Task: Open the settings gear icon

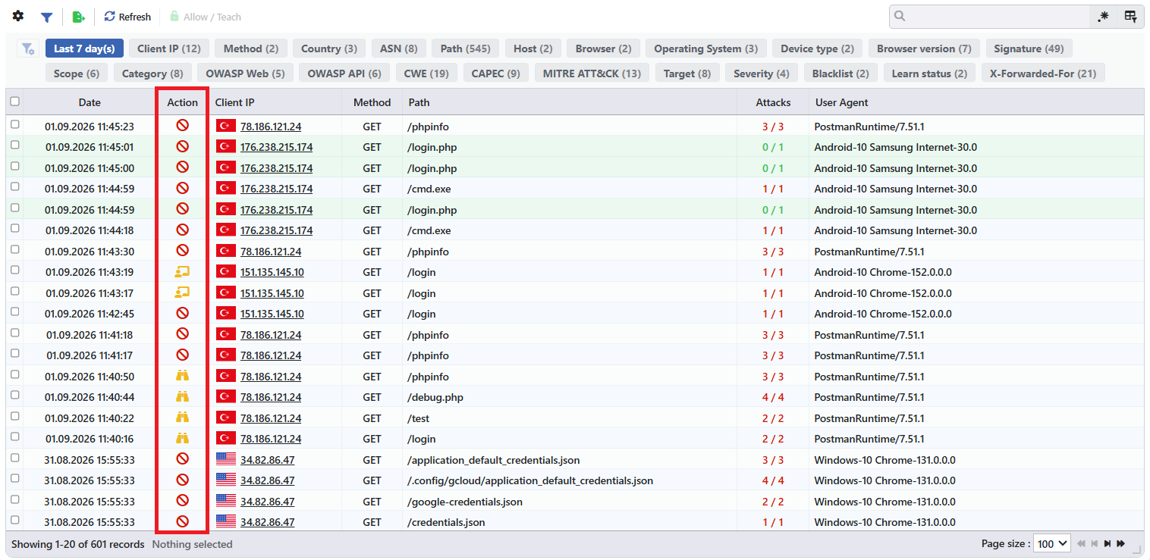Action: click(x=18, y=17)
